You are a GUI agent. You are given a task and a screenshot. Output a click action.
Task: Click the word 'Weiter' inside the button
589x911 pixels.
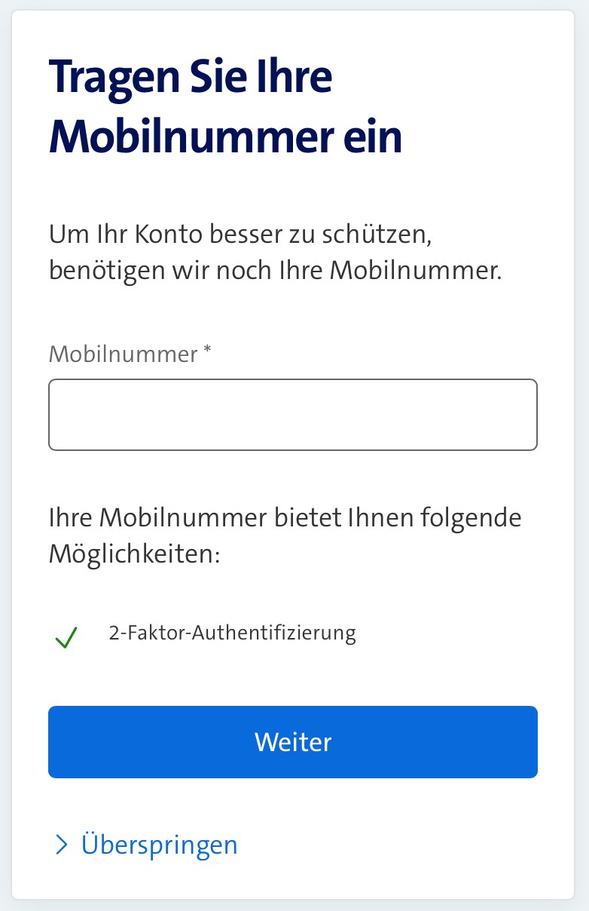(293, 742)
